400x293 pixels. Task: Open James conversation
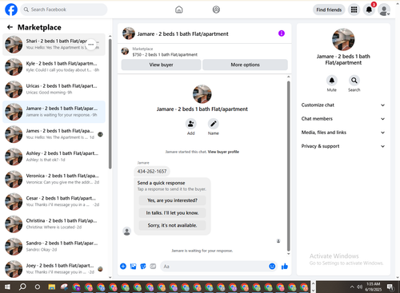[x=54, y=134]
